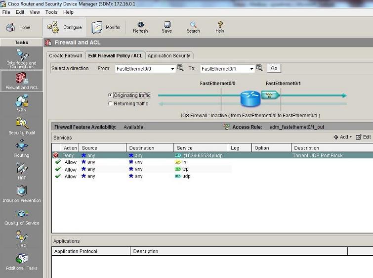Select the VPN task icon
This screenshot has height=278, width=373.
tap(21, 103)
